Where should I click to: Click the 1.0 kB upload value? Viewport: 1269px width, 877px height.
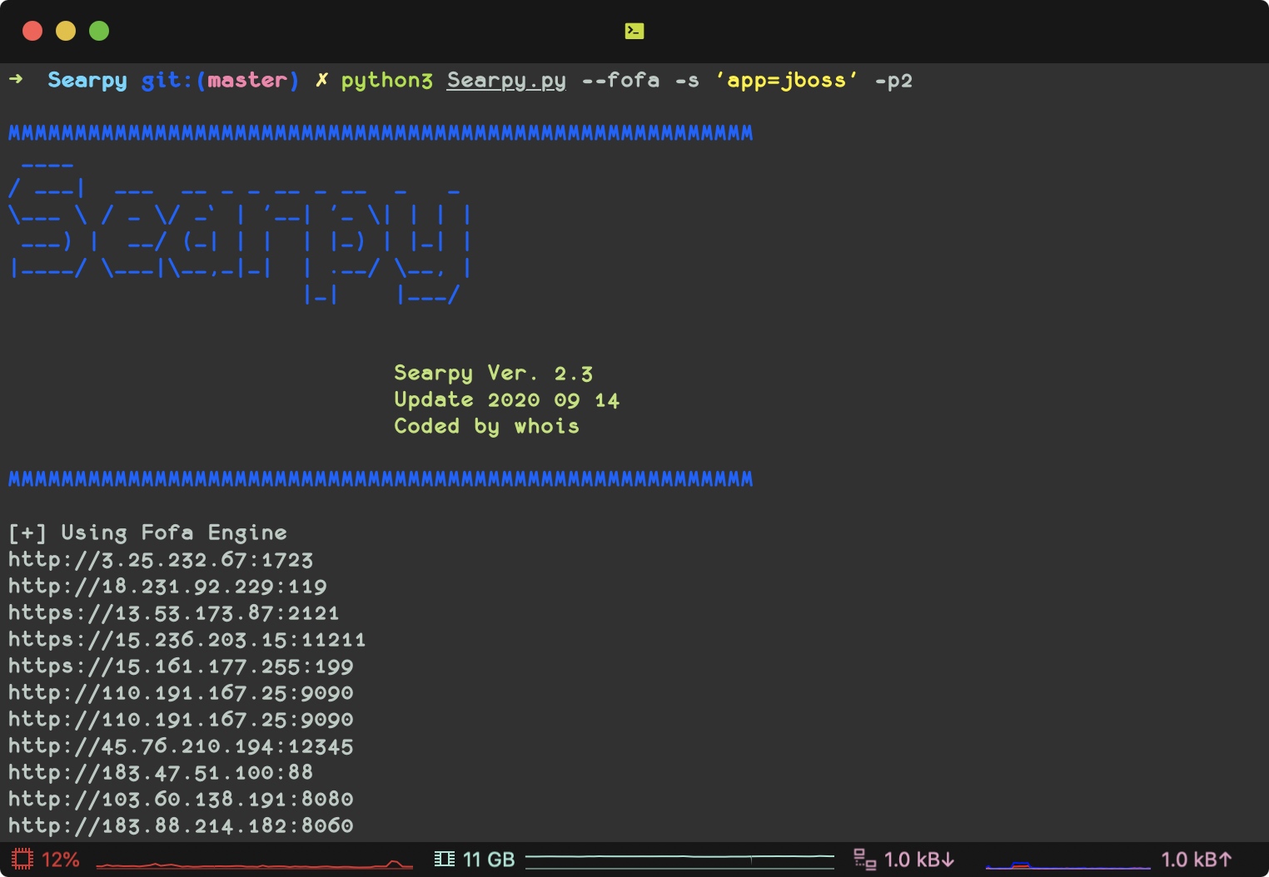1197,860
